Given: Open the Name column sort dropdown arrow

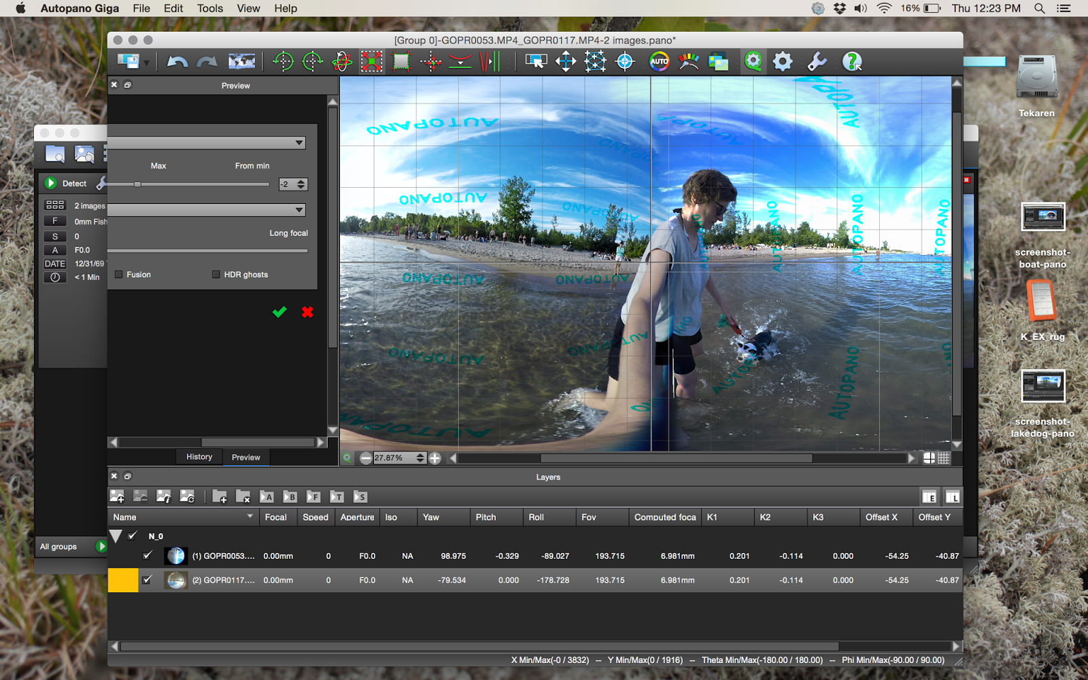Looking at the screenshot, I should click(250, 517).
